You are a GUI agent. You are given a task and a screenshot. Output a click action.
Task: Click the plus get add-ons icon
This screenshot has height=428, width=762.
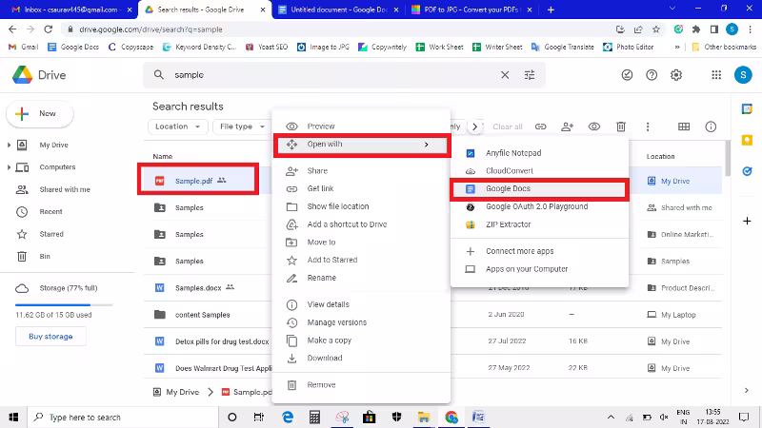(747, 222)
